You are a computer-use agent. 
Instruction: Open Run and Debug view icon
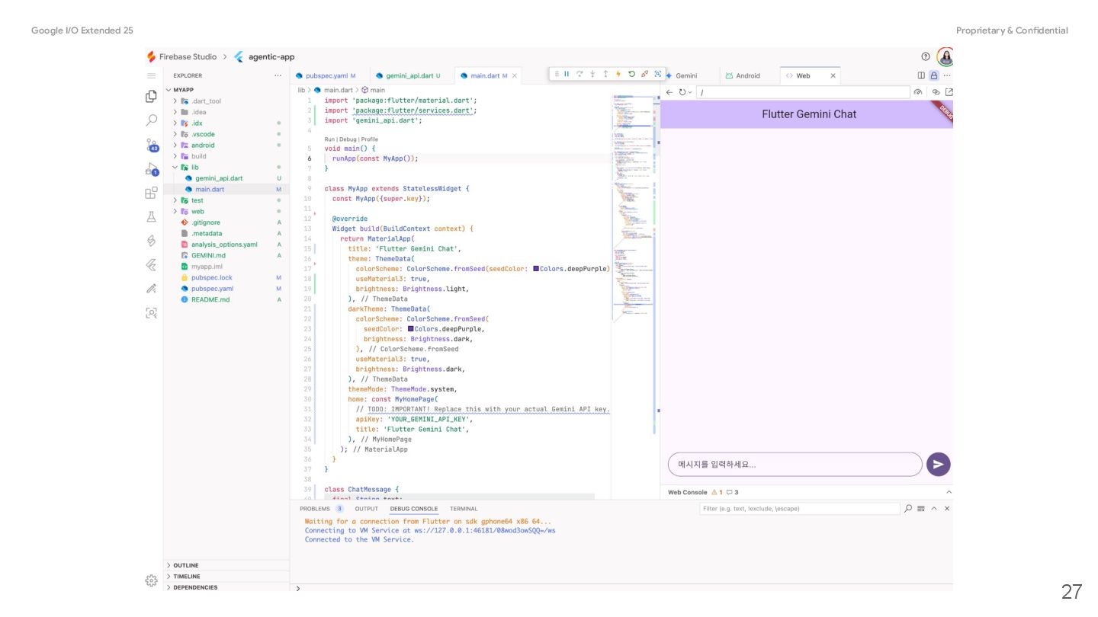tap(152, 169)
